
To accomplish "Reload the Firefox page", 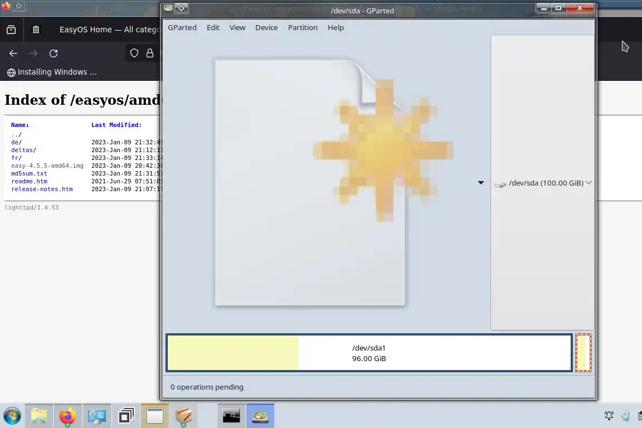I will (x=53, y=53).
